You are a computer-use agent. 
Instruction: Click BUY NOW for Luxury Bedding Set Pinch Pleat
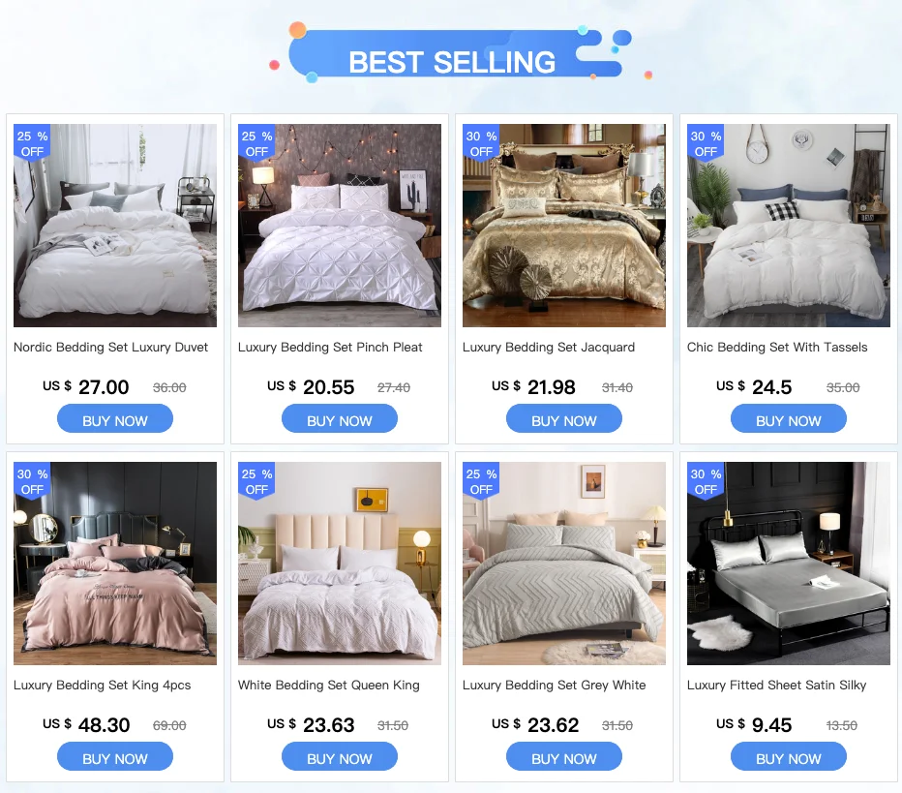coord(340,419)
